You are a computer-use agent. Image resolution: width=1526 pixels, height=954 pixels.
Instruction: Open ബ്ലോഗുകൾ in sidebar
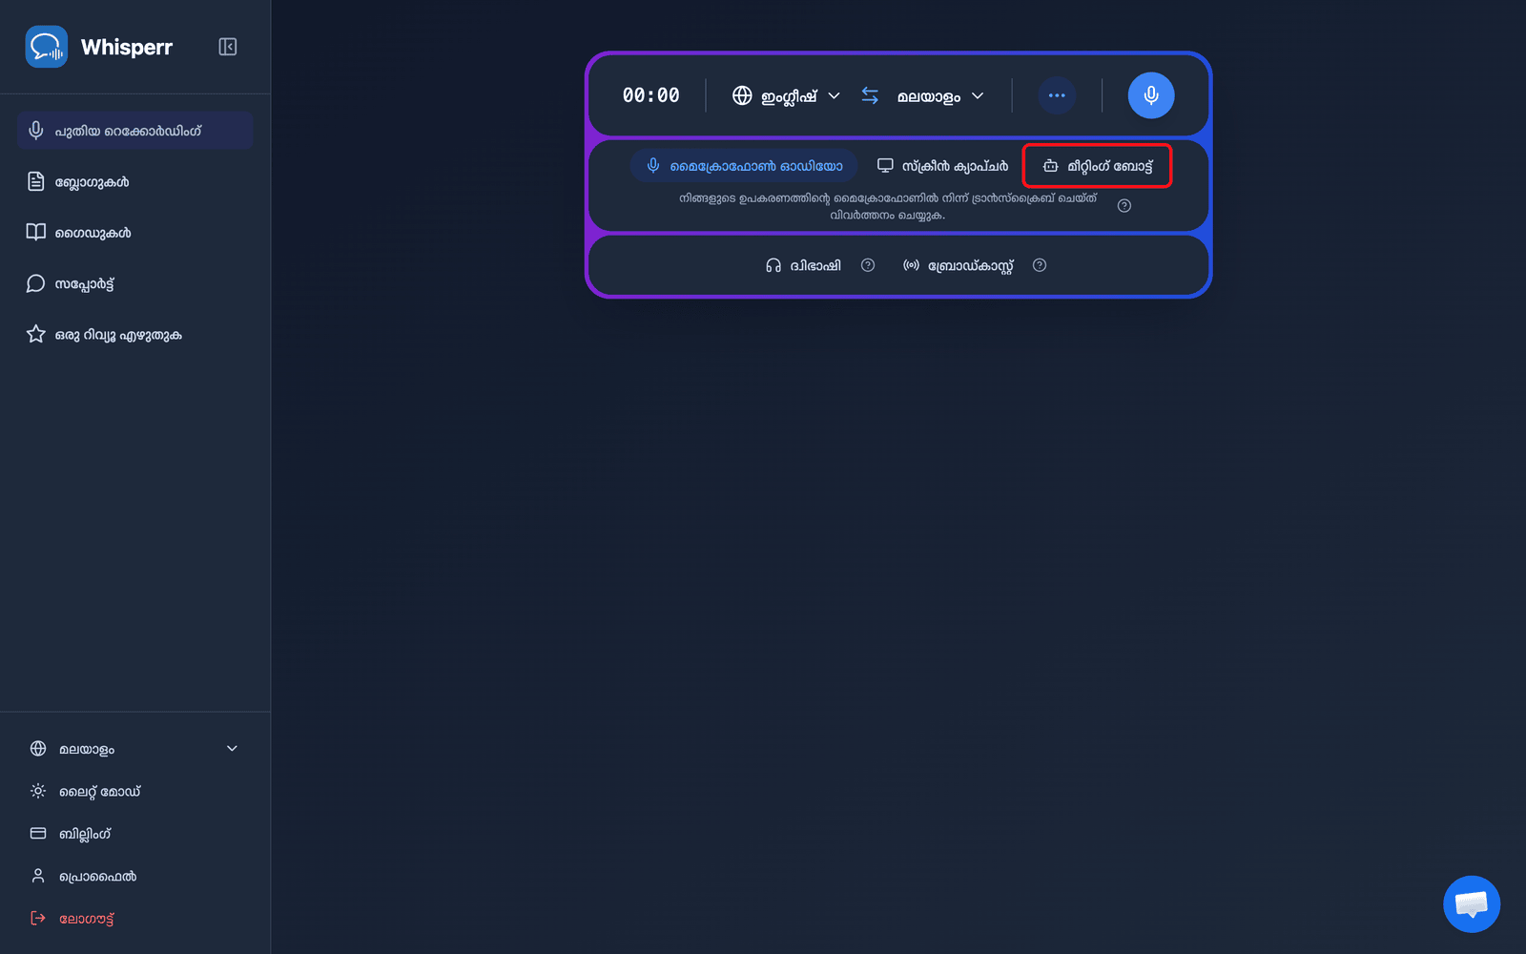tap(134, 181)
